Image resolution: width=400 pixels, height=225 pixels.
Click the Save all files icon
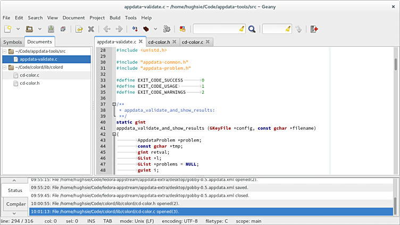point(62,29)
